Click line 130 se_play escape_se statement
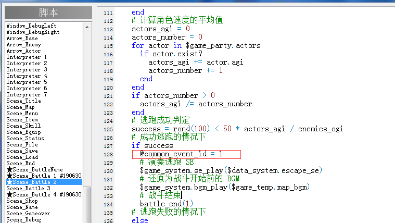 [x=231, y=170]
